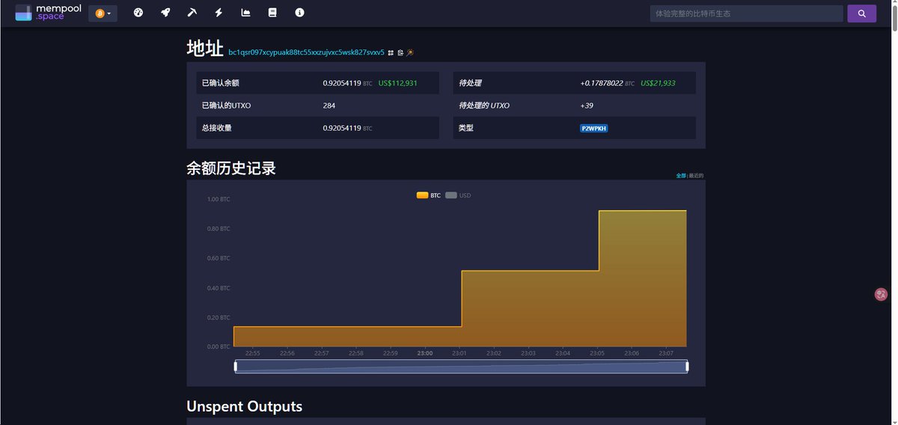Select the 全部 chart range

point(680,176)
